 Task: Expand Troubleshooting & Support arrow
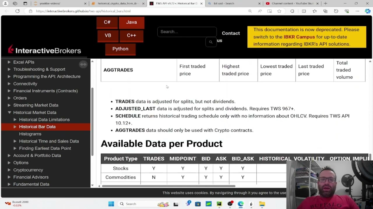[9, 69]
